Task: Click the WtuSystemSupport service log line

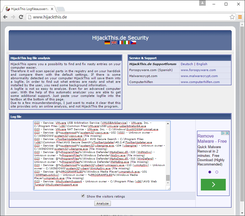Action: point(95,183)
